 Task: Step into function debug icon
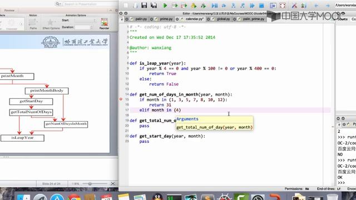[233, 6]
